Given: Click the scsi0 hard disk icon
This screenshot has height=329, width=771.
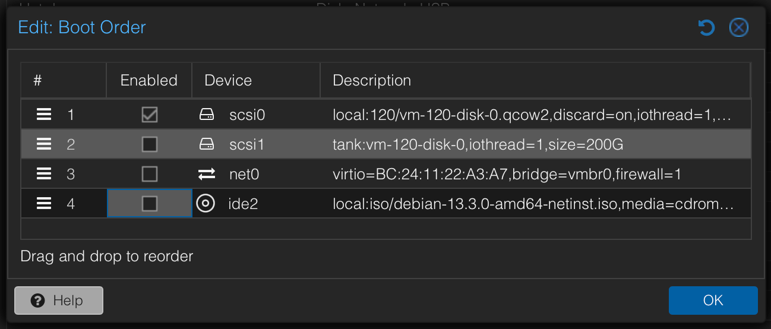Looking at the screenshot, I should (206, 115).
